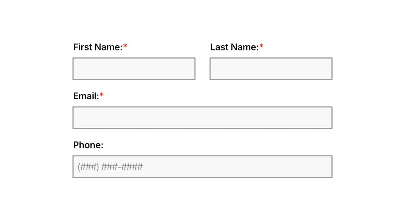
Task: Click the Last Name input field
Action: click(271, 68)
